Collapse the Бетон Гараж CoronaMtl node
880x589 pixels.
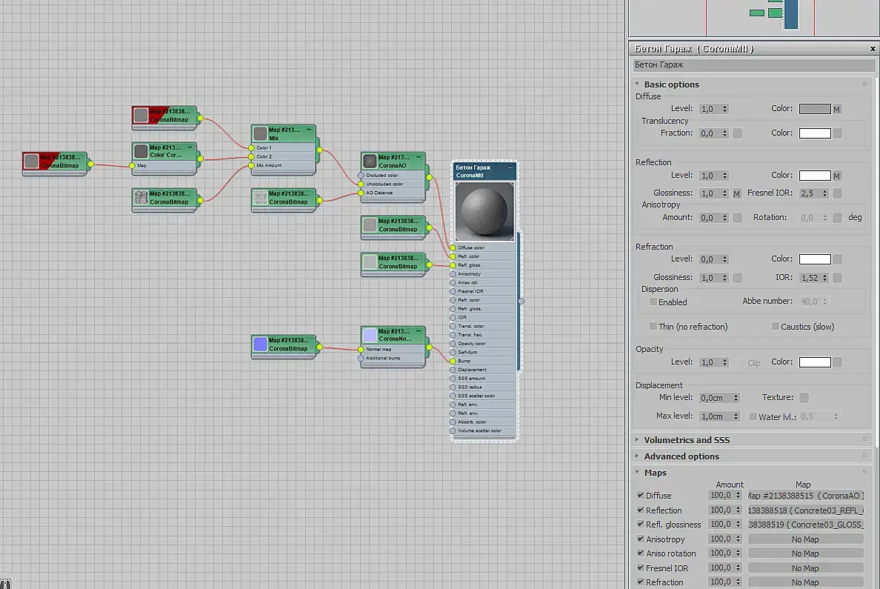tap(510, 167)
